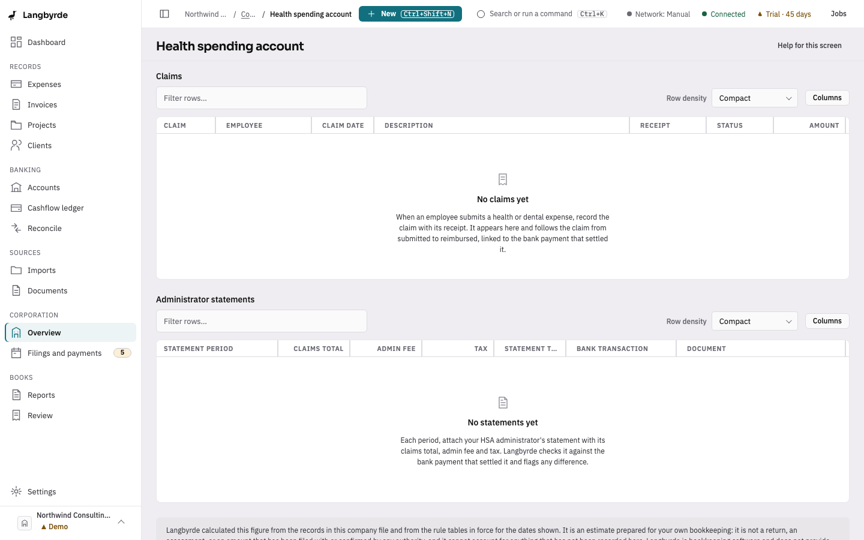864x540 pixels.
Task: Sort by Bank Transaction column
Action: pyautogui.click(x=621, y=349)
